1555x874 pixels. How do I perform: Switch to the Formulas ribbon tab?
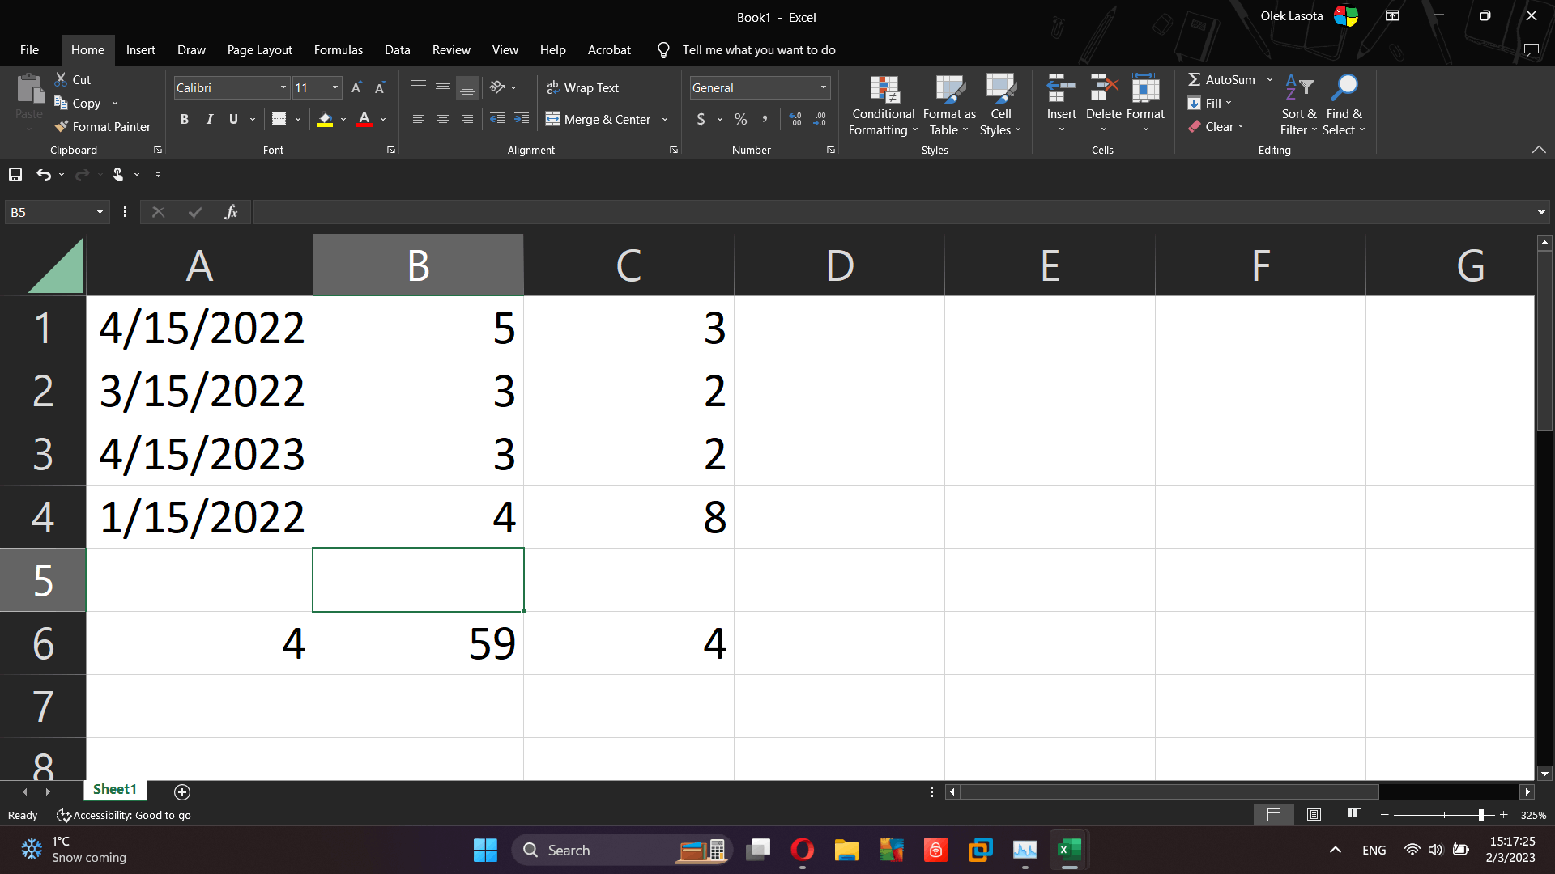point(338,50)
